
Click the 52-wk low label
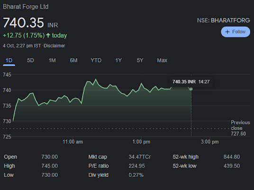[x=184, y=166]
